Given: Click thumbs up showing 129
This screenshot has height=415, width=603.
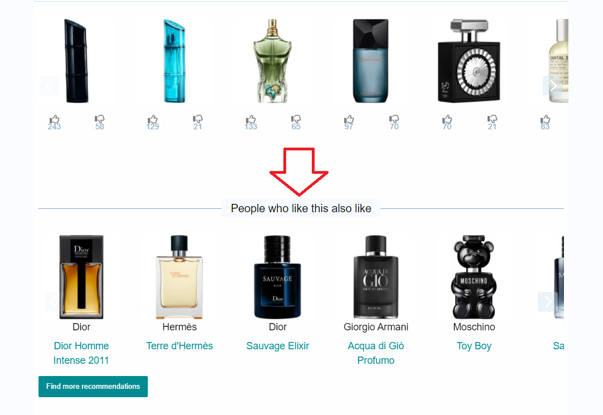Looking at the screenshot, I should click(x=153, y=122).
